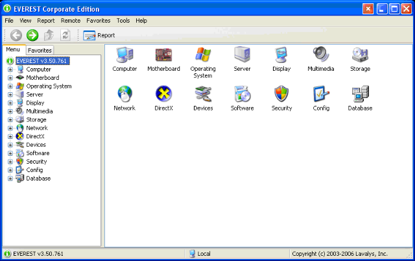
Task: Select DirectX in the tree list
Action: (35, 137)
